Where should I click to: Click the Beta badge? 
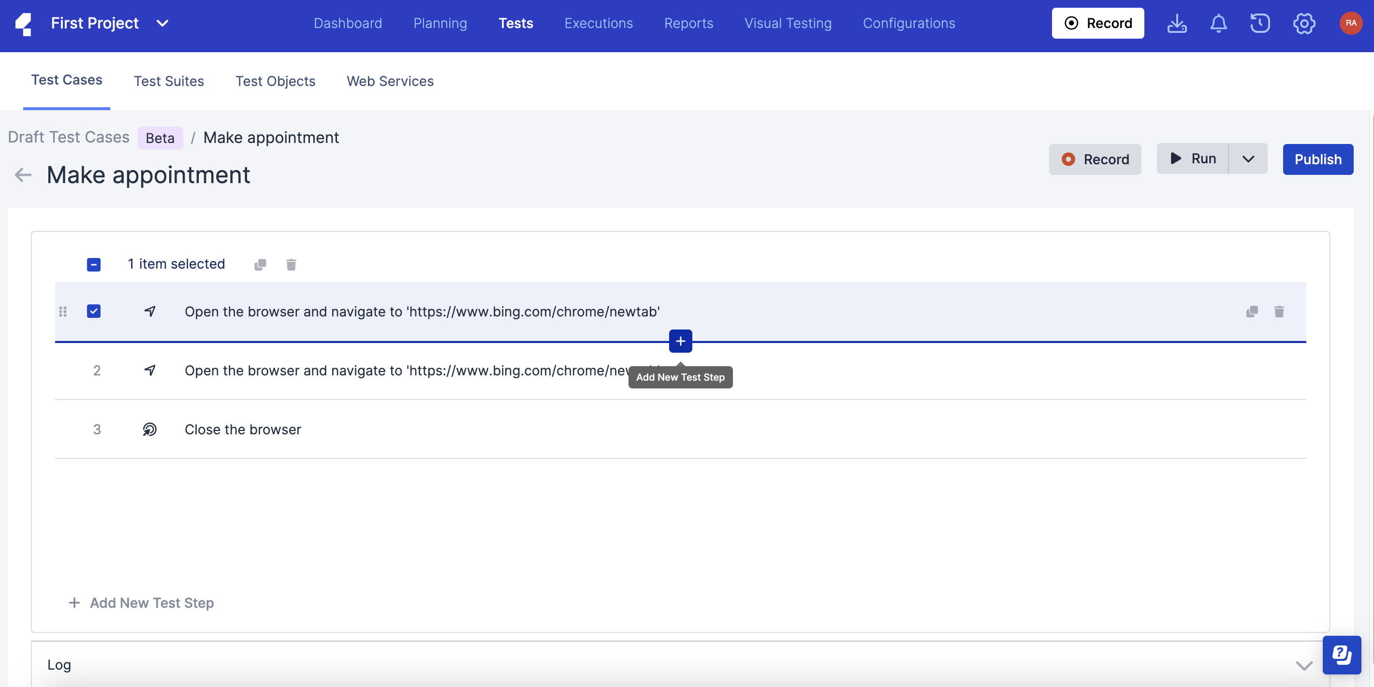click(160, 138)
